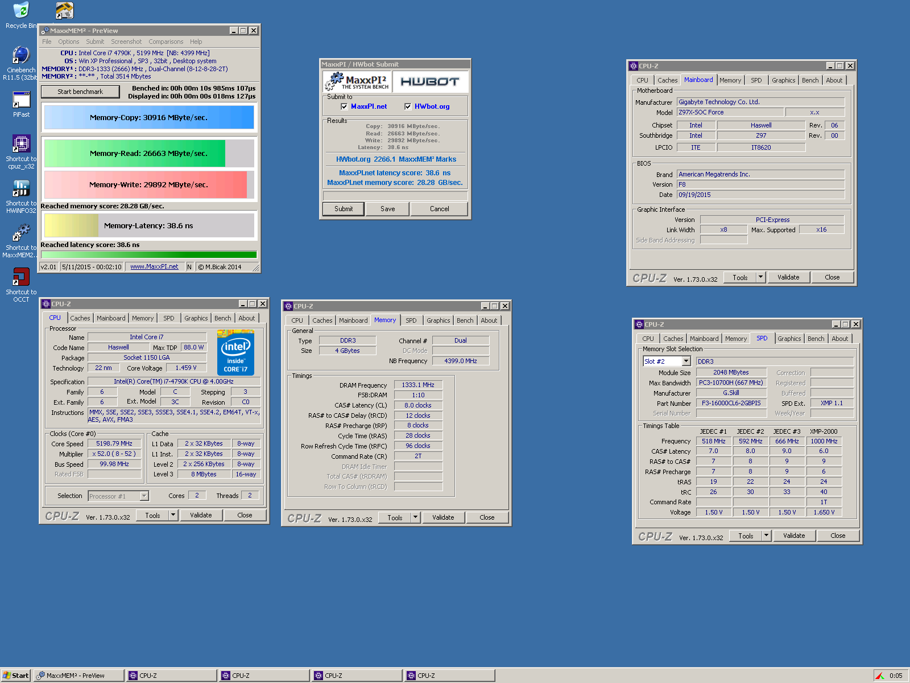Screen dimensions: 910x683
Task: Click the CPU-Z CPU window title icon
Action: click(46, 304)
